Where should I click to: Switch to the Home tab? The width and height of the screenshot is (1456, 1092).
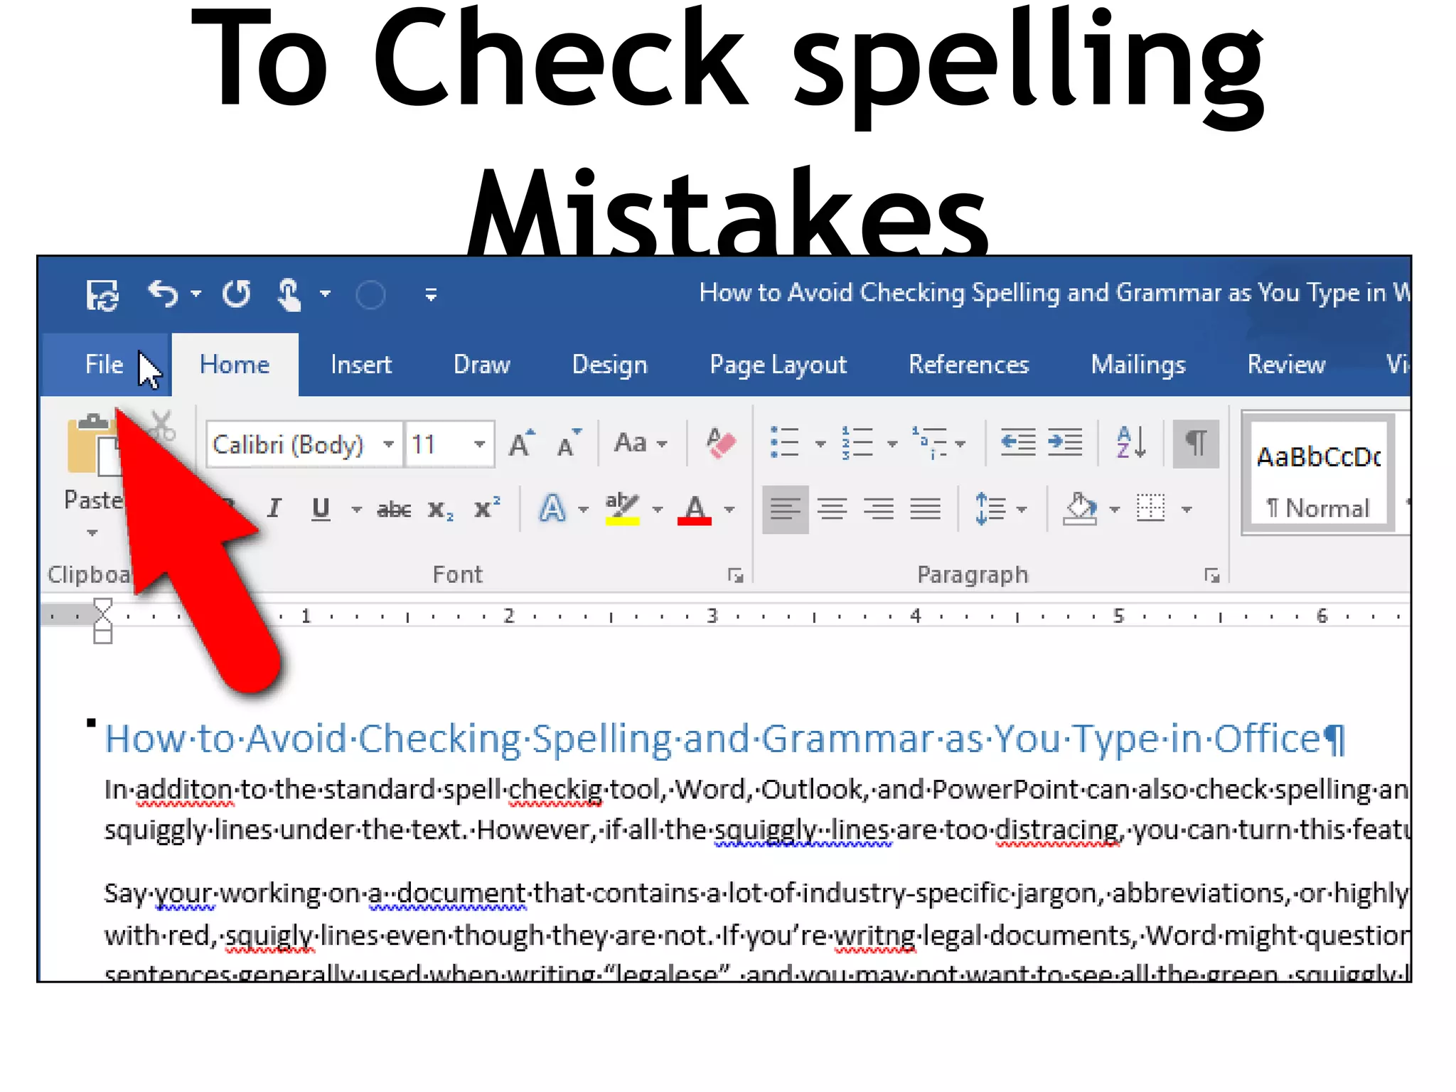click(235, 364)
